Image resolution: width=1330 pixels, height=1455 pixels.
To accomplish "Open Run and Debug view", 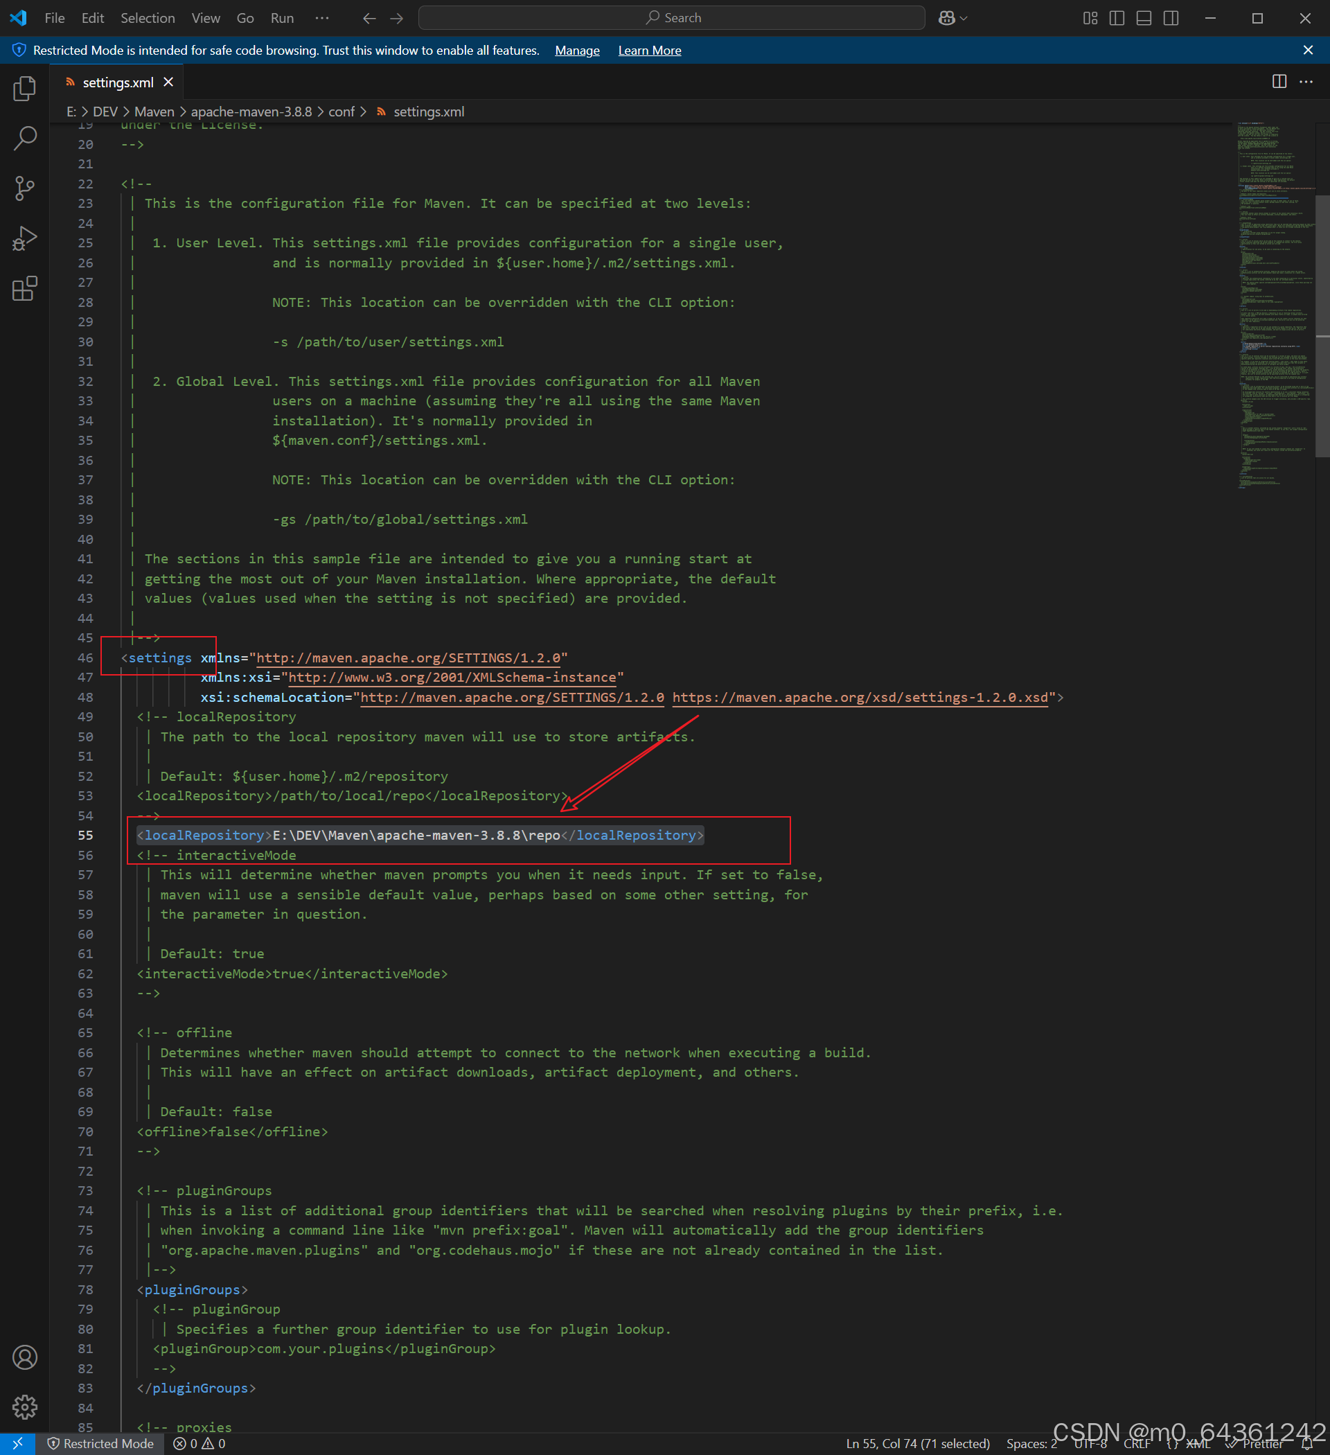I will point(24,238).
